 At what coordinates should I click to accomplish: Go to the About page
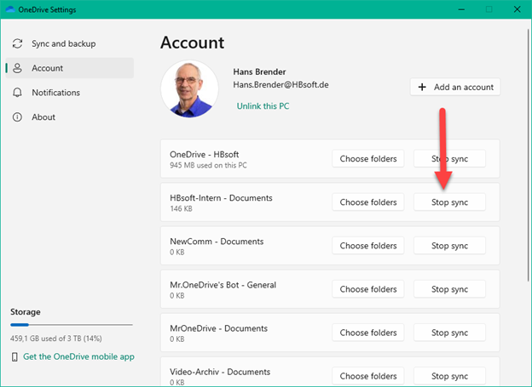point(43,117)
